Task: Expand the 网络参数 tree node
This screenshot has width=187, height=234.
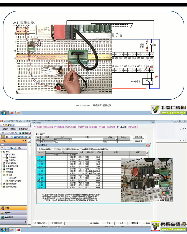Action: click(x=4, y=157)
